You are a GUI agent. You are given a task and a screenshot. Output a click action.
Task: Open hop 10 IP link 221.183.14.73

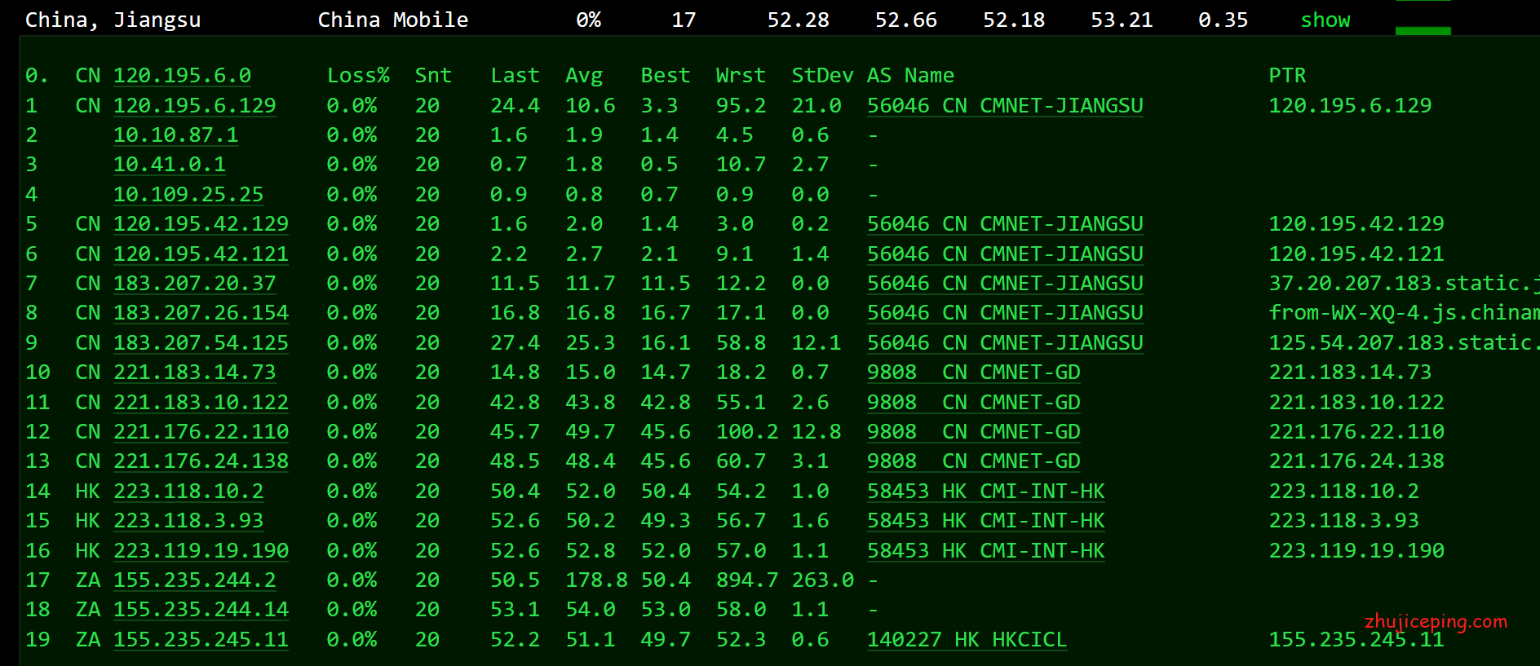click(x=194, y=373)
